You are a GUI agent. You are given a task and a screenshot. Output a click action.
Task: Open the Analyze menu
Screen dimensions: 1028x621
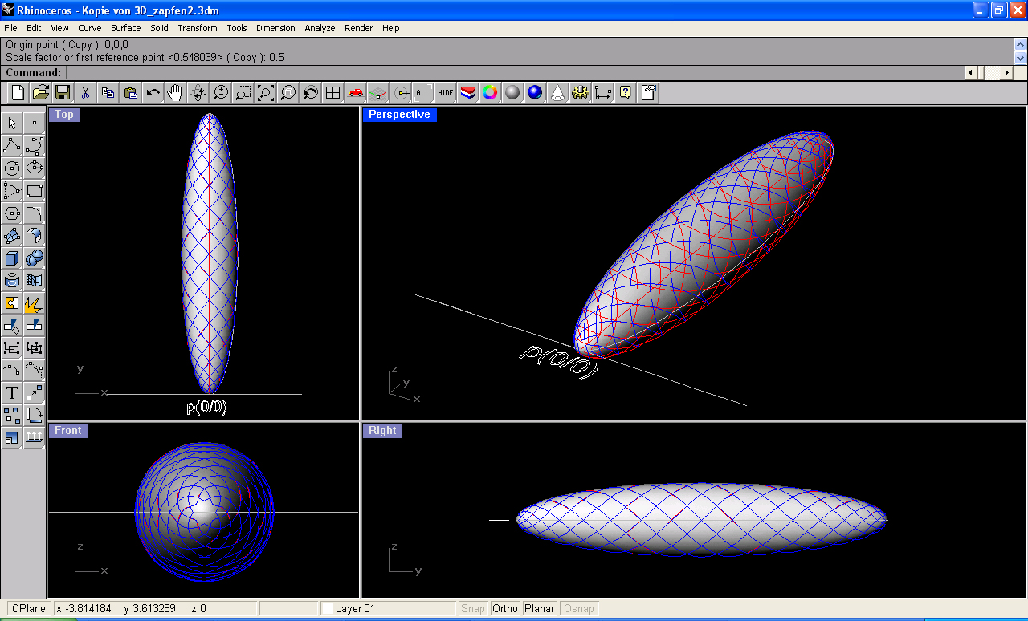[320, 28]
